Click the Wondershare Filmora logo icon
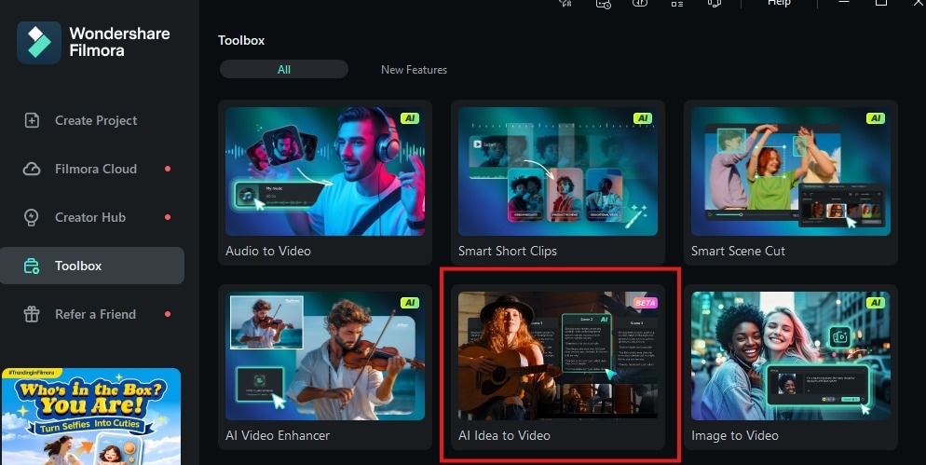The height and width of the screenshot is (465, 926). pyautogui.click(x=39, y=43)
